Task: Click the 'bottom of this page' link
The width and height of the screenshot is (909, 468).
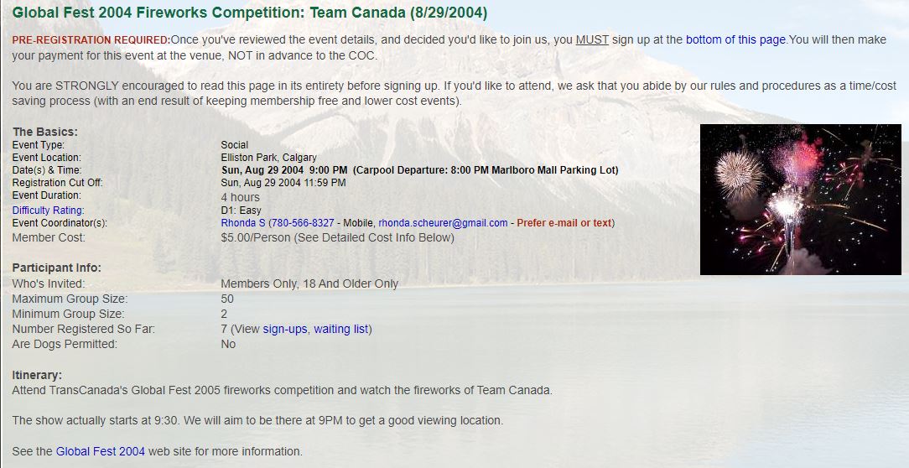Action: [x=735, y=39]
